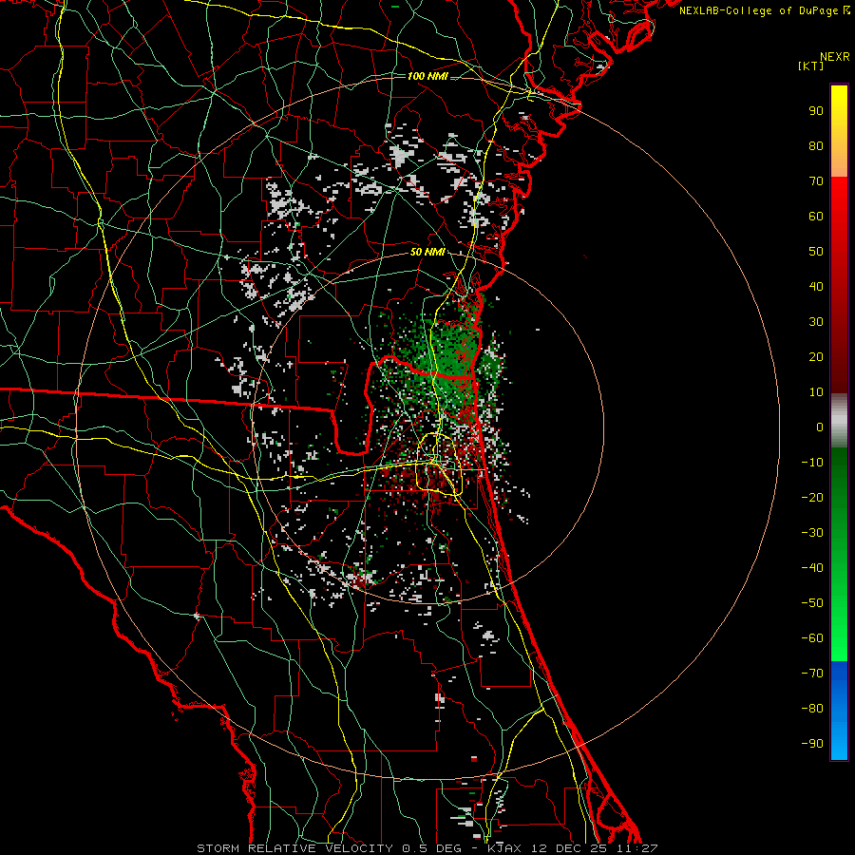Click the NEXLAB-College of DuPage watermark text
855x855 pixels.
[x=765, y=10]
